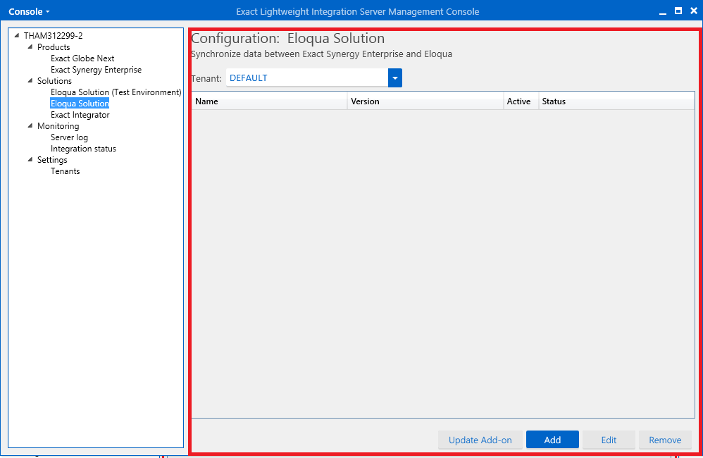Sort by the Status column header
The width and height of the screenshot is (703, 458).
click(x=616, y=101)
